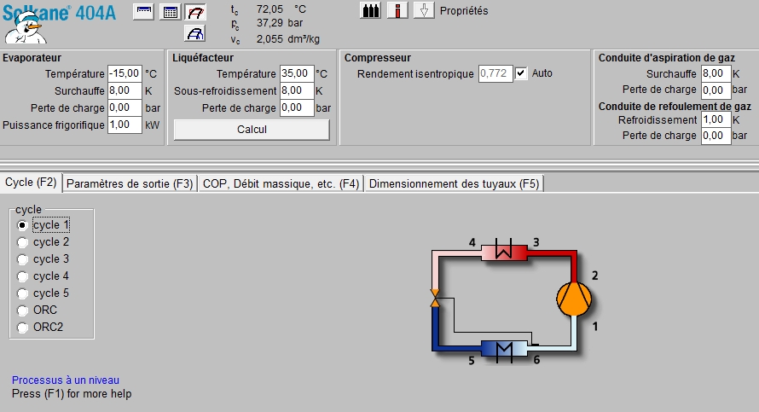Click the evaporator Surchauffe field
Viewport: 759px width, 412px height.
(x=125, y=90)
